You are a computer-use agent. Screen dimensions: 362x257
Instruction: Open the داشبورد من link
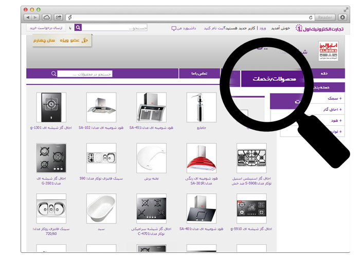[x=186, y=28]
